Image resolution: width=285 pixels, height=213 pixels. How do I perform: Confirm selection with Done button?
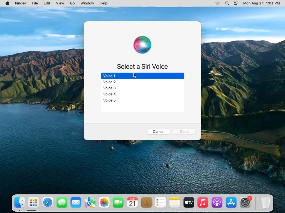click(184, 132)
